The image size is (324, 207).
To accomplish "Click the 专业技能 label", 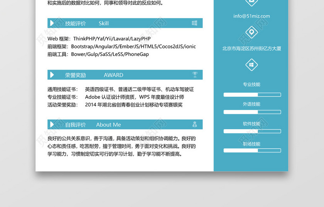I will (251, 84).
